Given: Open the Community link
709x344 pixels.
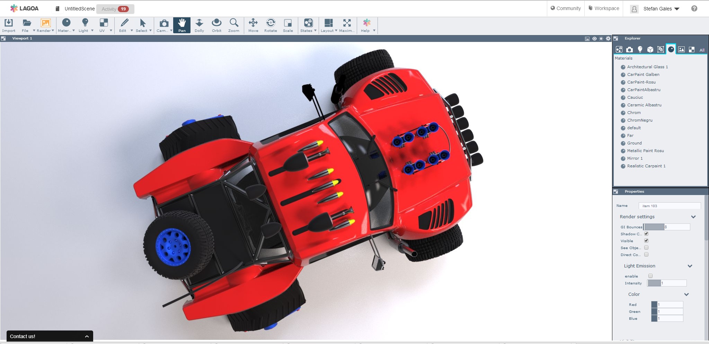Looking at the screenshot, I should 566,8.
